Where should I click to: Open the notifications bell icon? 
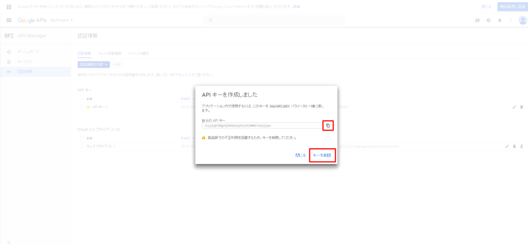[499, 20]
